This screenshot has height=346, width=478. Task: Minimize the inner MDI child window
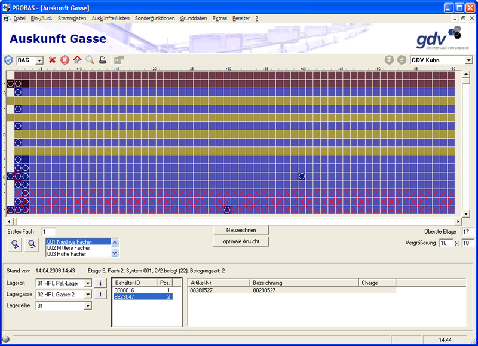pos(455,19)
